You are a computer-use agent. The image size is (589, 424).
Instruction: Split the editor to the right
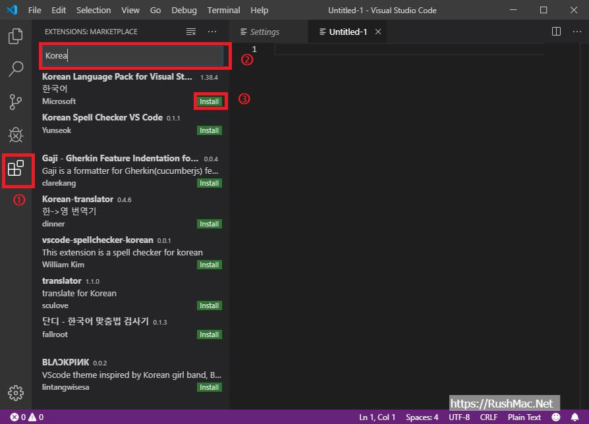pos(556,32)
